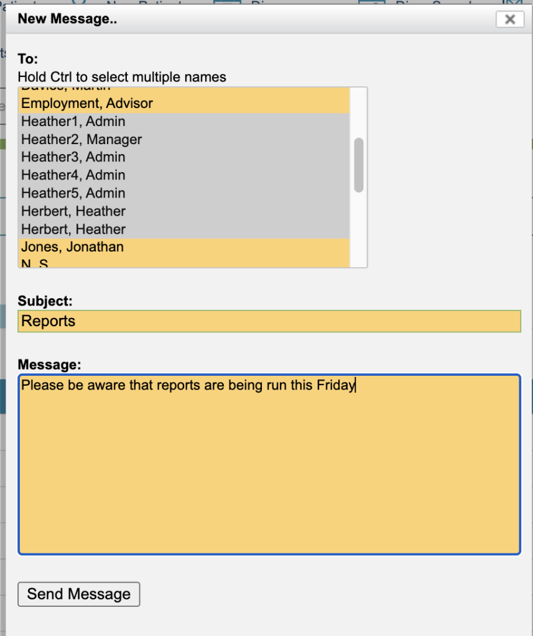Click the recipient list scrollbar thumb
Image resolution: width=533 pixels, height=636 pixels.
point(359,165)
